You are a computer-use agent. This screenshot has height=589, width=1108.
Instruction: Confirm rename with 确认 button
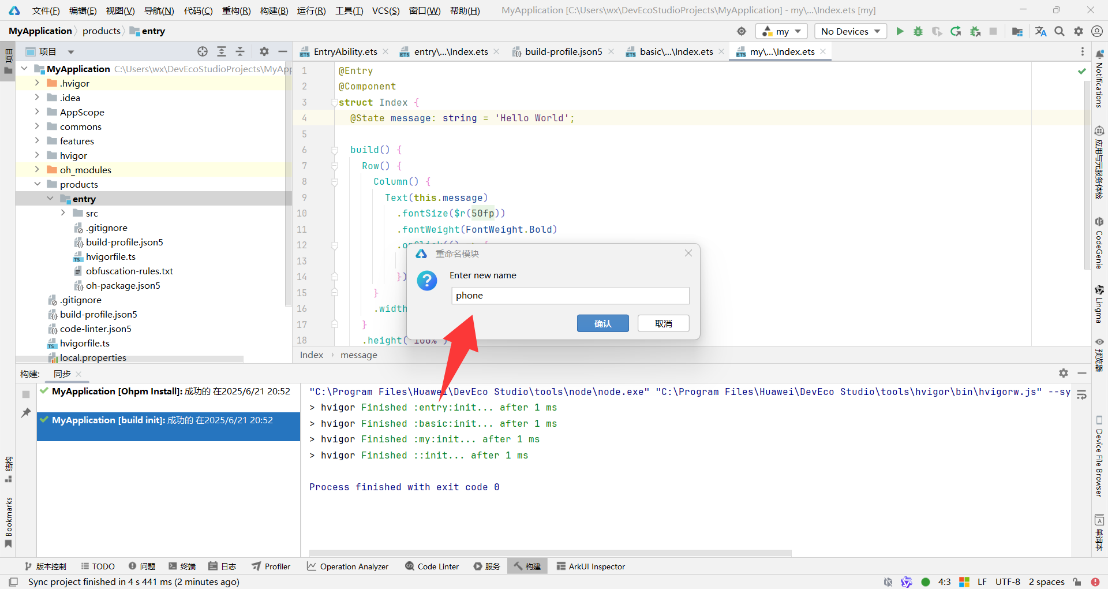click(x=602, y=323)
